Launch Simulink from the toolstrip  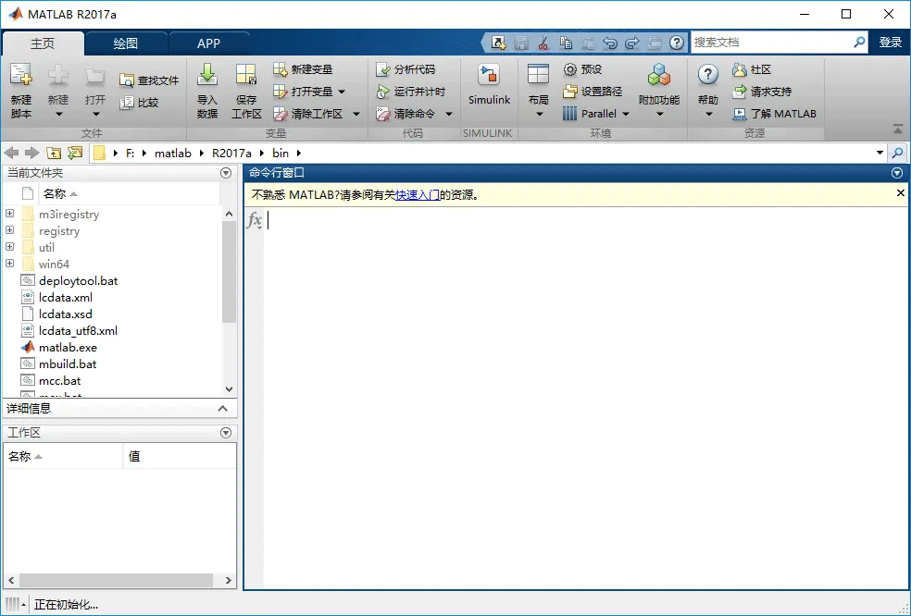click(x=489, y=85)
